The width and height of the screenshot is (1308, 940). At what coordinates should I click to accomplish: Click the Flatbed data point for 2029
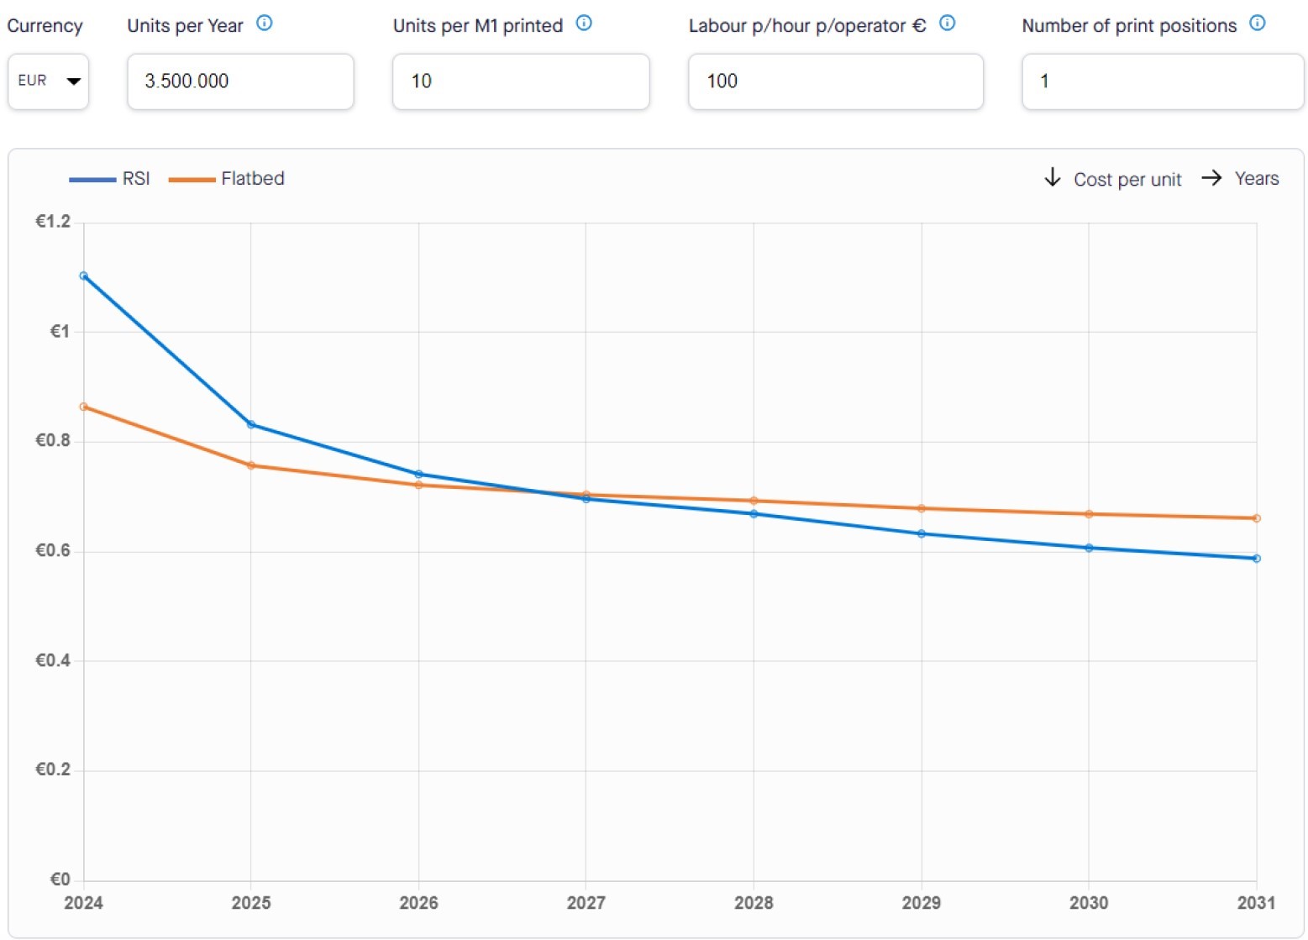pos(921,508)
